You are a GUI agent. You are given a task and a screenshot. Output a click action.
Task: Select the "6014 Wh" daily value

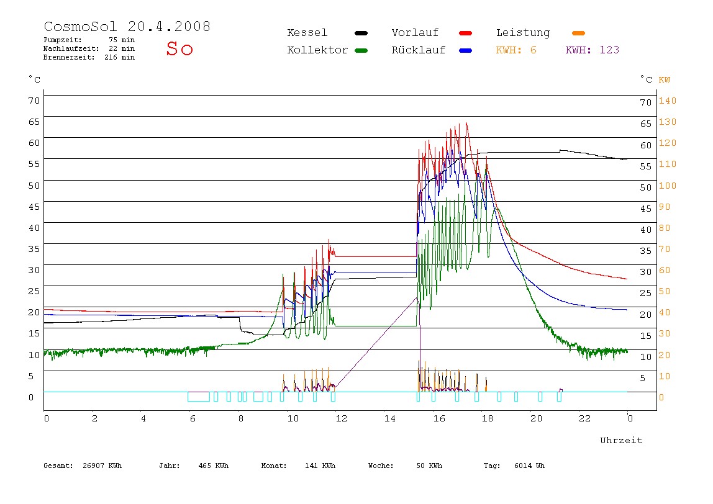coord(529,466)
